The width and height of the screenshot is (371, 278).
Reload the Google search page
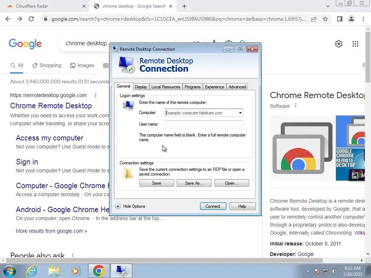pos(31,19)
